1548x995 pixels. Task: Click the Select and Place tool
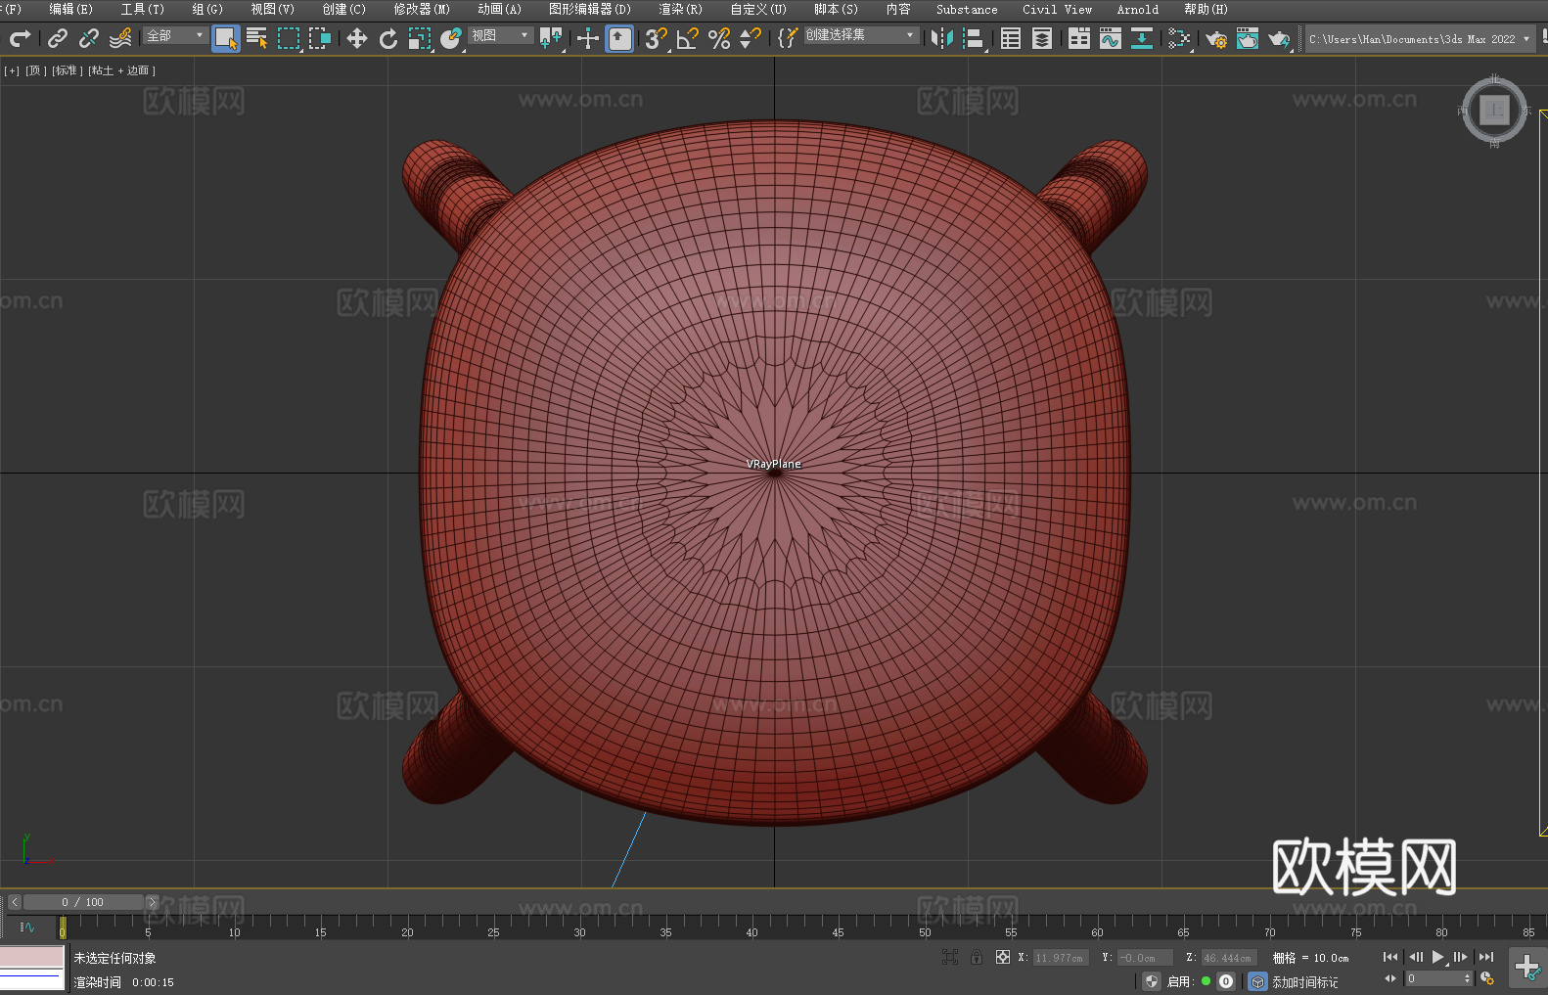point(451,38)
